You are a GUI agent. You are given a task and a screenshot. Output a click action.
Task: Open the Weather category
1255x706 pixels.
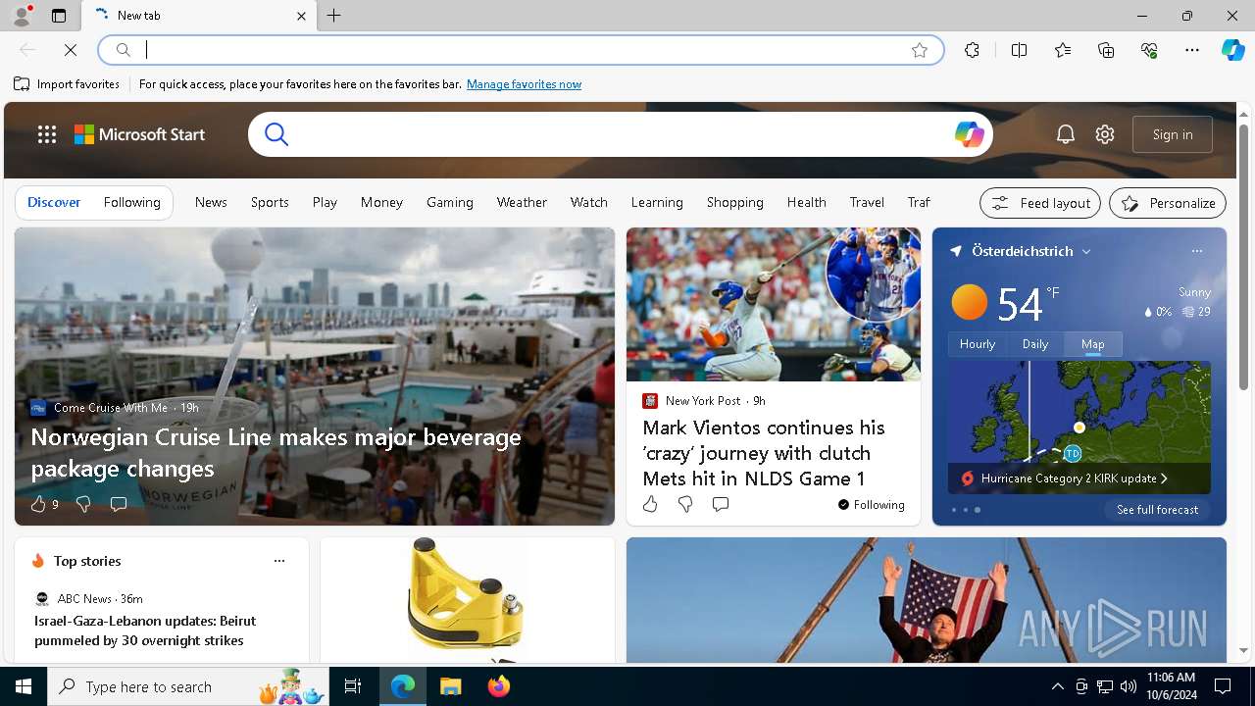click(522, 202)
